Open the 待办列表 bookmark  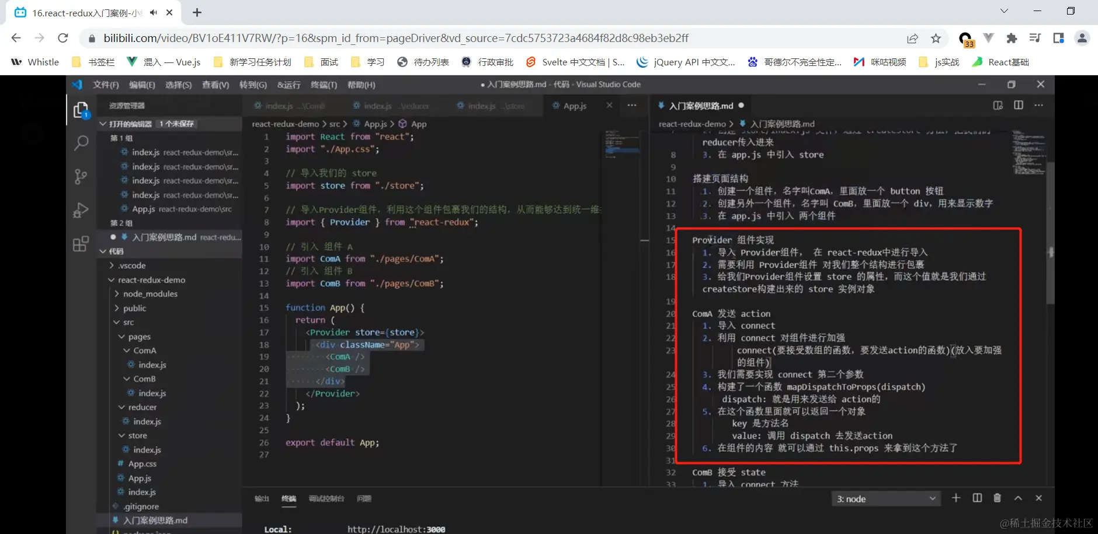click(423, 62)
